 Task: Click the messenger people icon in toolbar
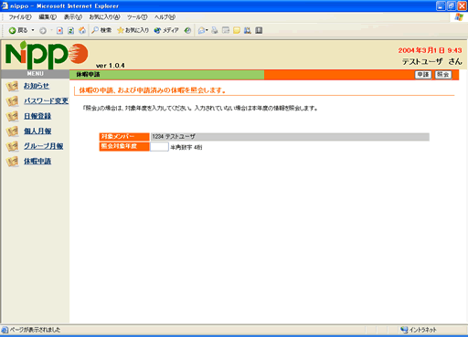pyautogui.click(x=248, y=30)
